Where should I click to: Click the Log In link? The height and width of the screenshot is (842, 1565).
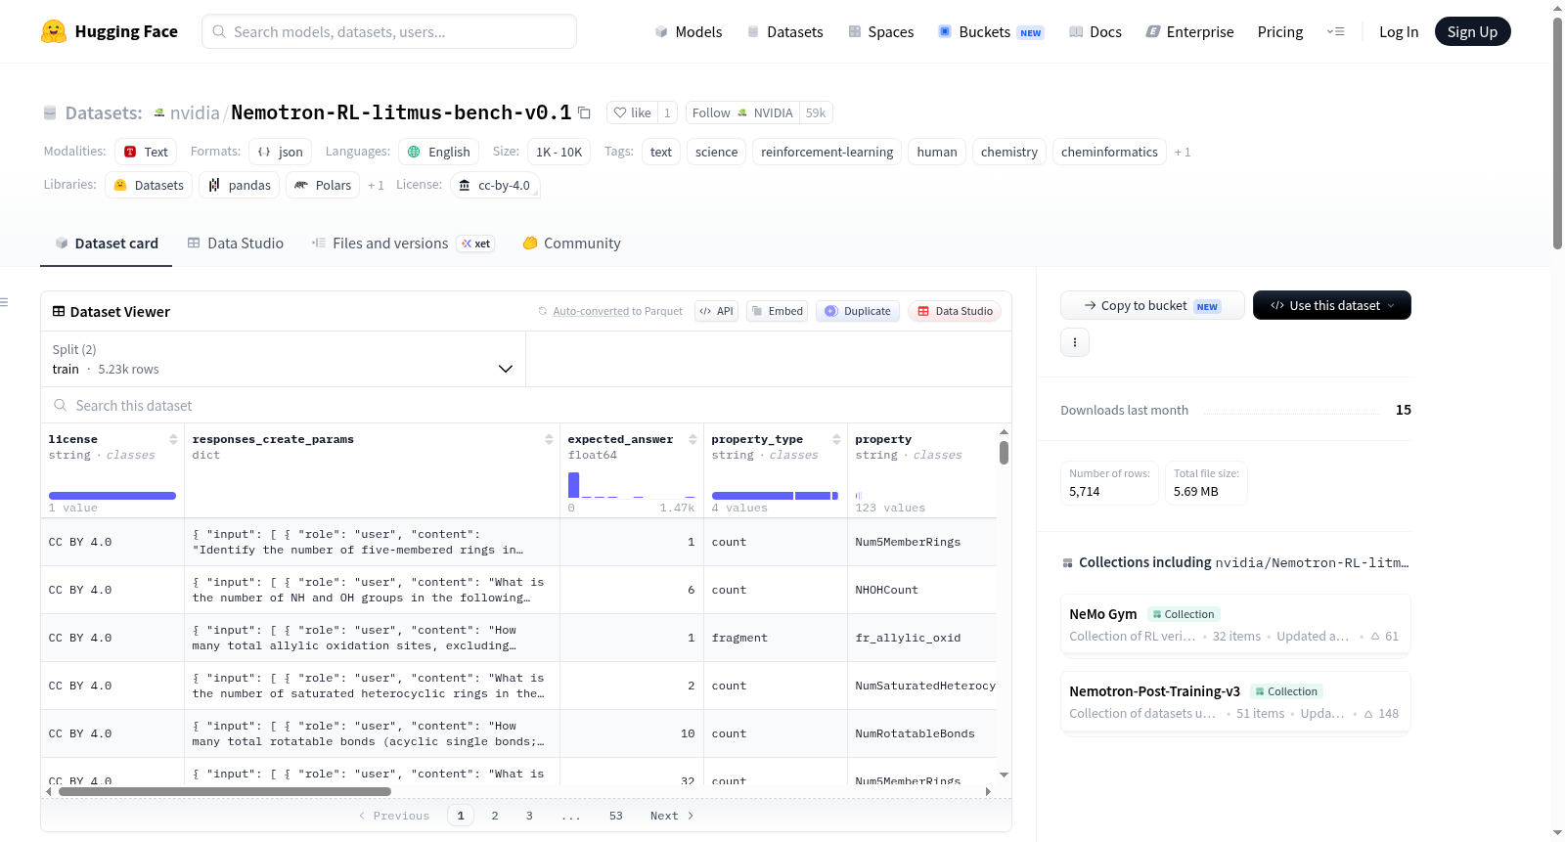pos(1399,31)
